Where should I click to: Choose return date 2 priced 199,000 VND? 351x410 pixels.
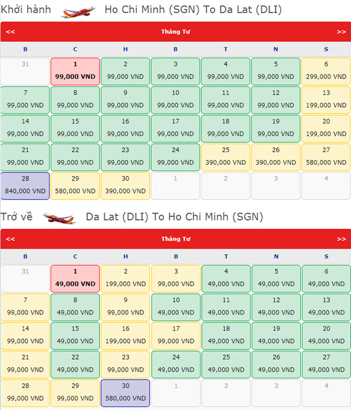pos(125,278)
